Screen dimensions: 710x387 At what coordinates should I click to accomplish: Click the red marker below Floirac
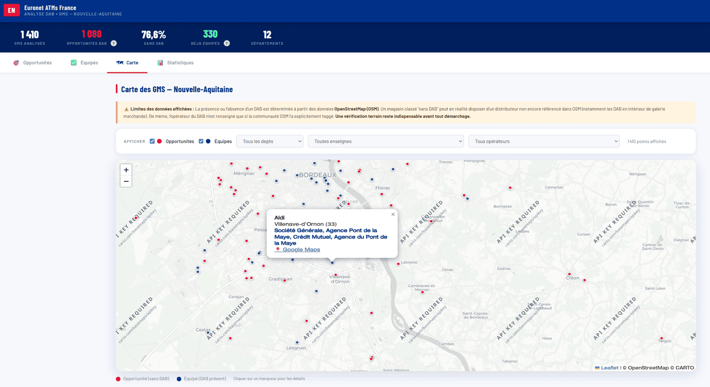coord(382,194)
